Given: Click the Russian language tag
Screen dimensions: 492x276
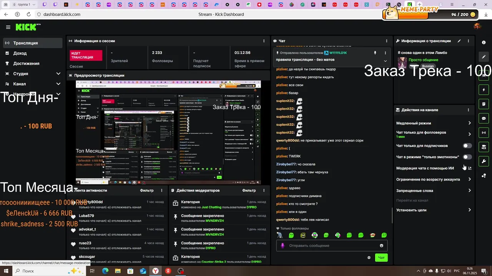Looking at the screenshot, I should [x=428, y=66].
